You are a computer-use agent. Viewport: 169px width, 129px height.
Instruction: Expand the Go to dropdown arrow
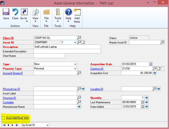pos(27,21)
